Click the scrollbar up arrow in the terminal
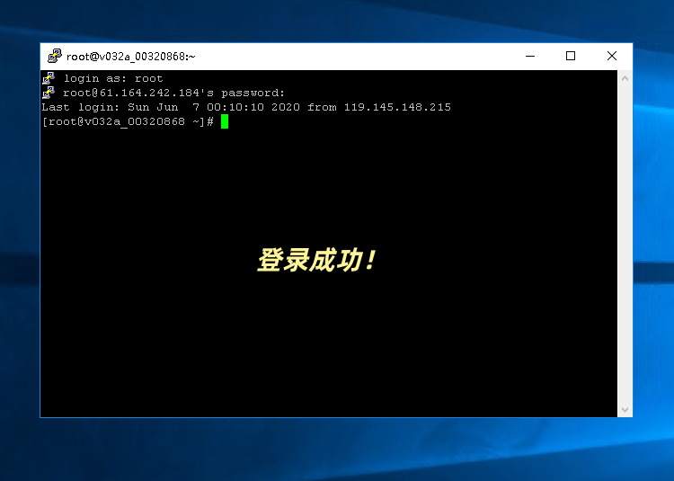The image size is (674, 481). (625, 78)
